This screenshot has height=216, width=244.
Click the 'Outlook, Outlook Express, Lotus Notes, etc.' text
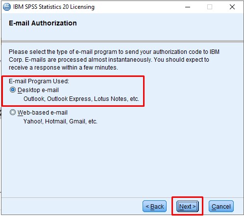click(81, 99)
